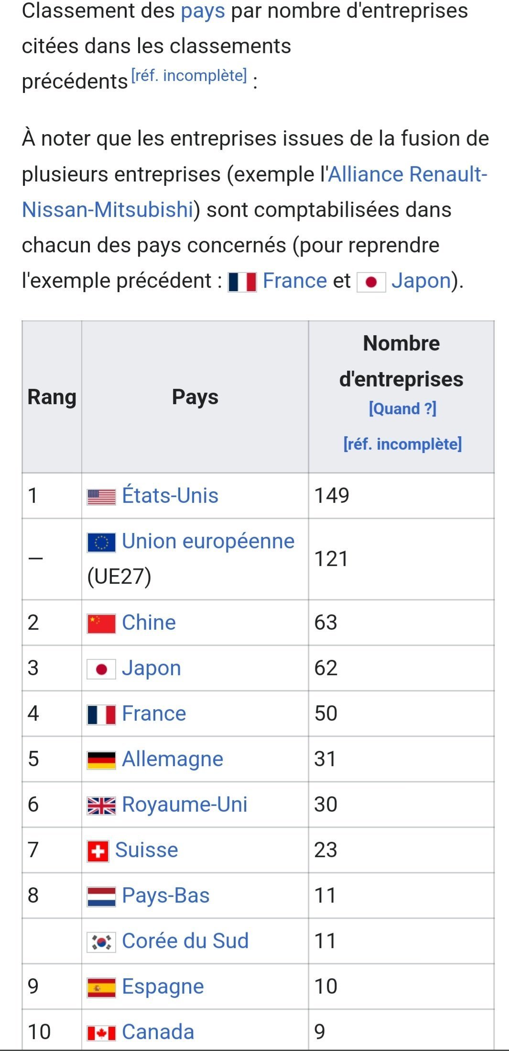The height and width of the screenshot is (1051, 509).
Task: Open the Alliance Renault-Nissan-Mitsubishi link
Action: tap(407, 174)
